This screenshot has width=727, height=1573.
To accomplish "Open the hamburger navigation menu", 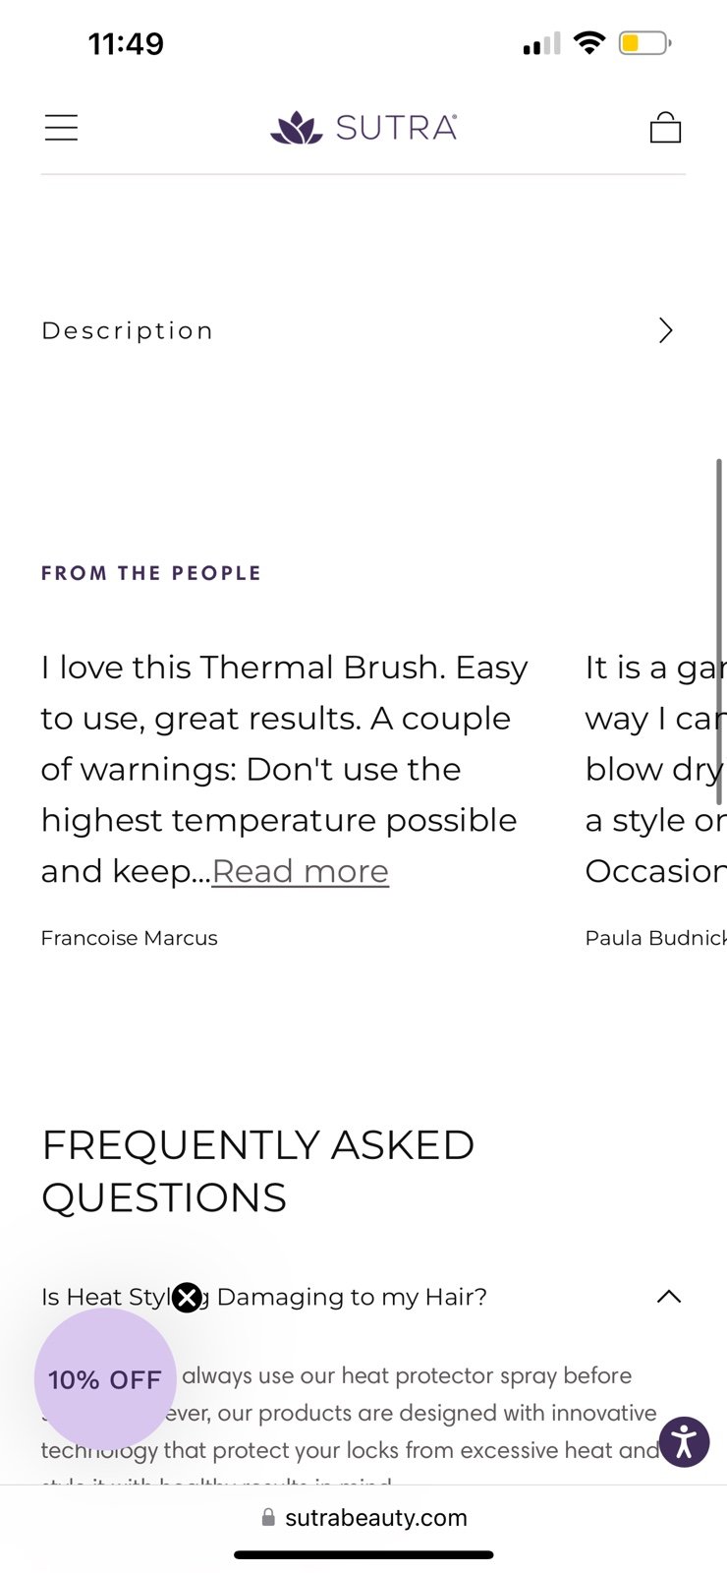I will coord(61,128).
